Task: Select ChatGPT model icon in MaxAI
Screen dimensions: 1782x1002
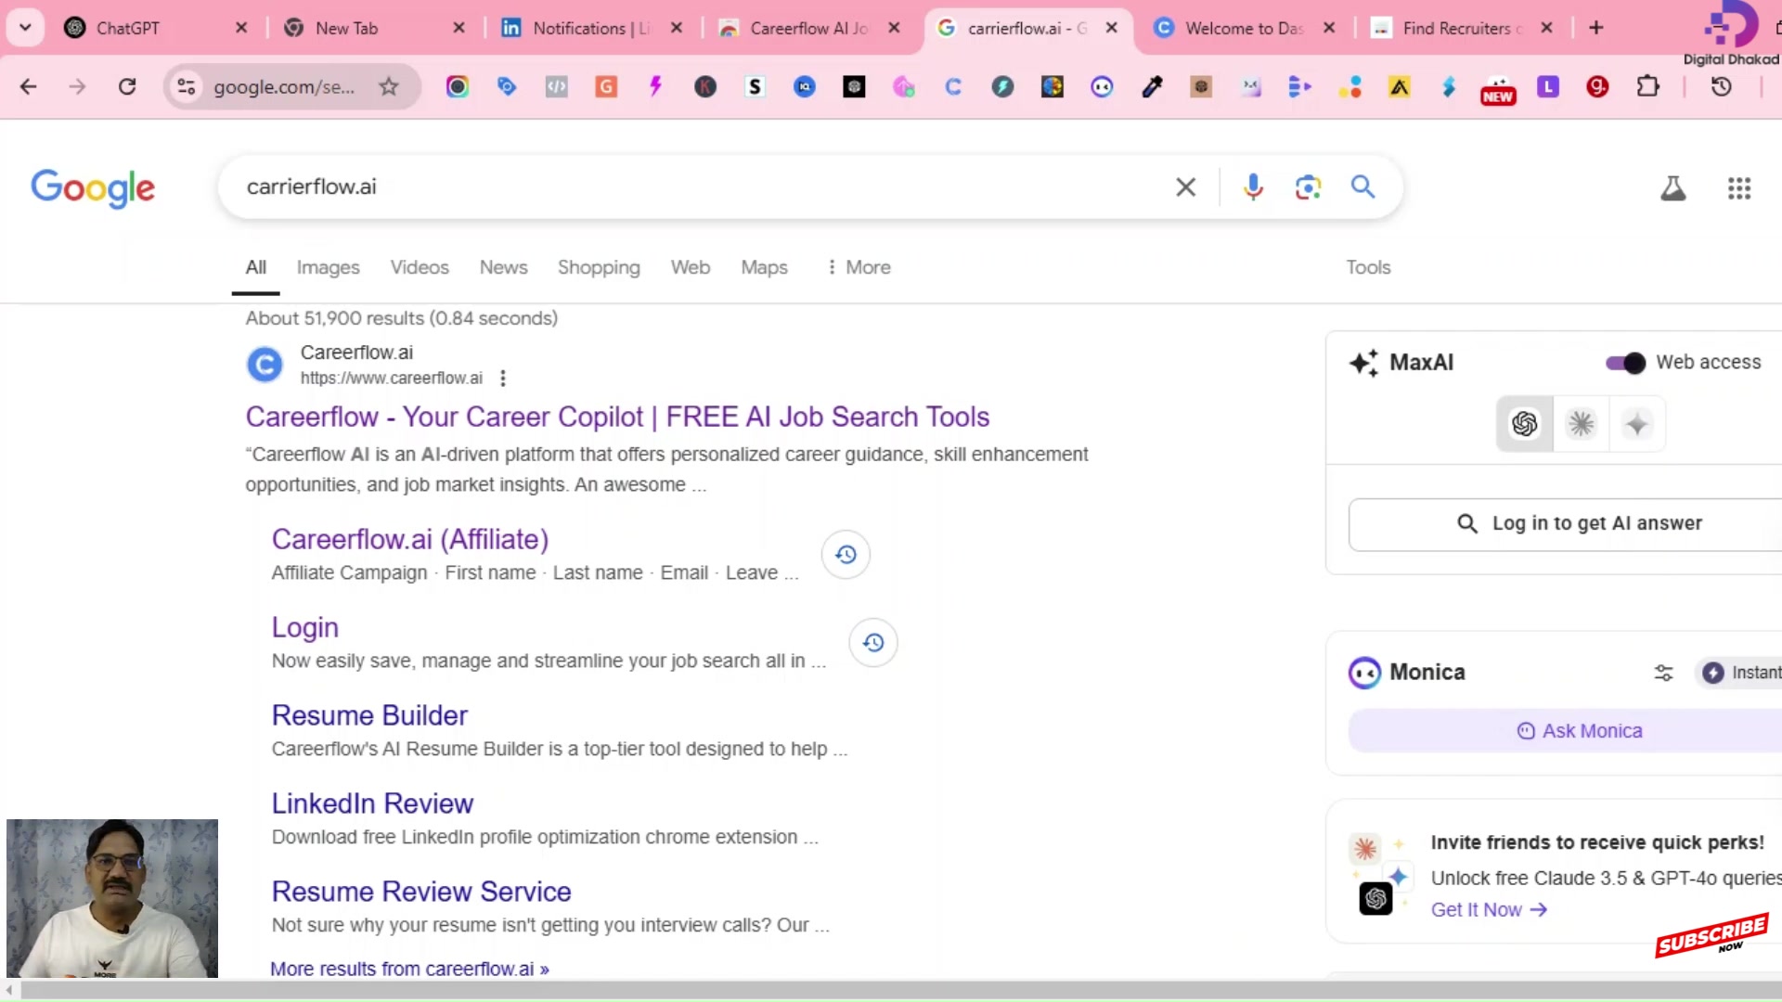Action: 1524,424
